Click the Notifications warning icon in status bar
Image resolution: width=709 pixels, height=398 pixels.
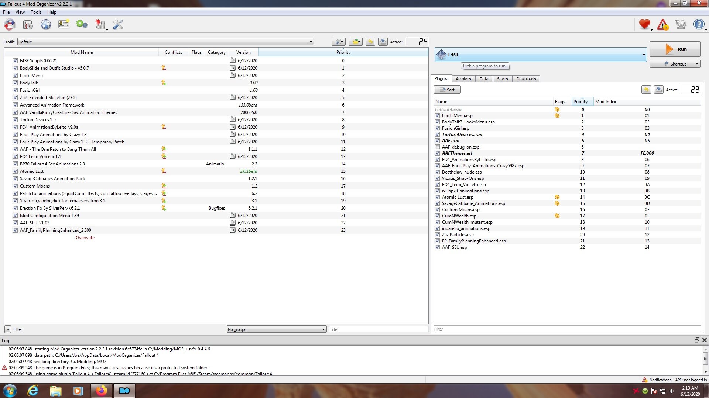click(x=644, y=380)
